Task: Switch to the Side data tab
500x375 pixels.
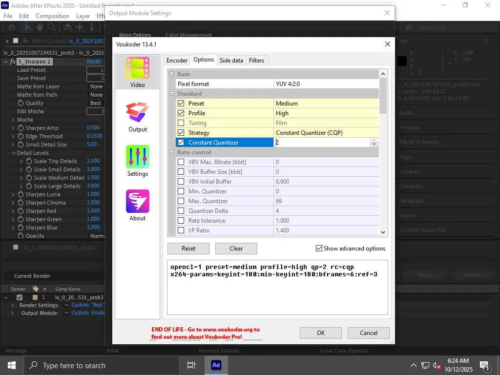Action: [231, 60]
